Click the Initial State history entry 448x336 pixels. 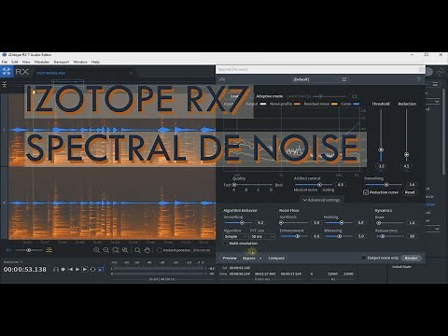[401, 267]
